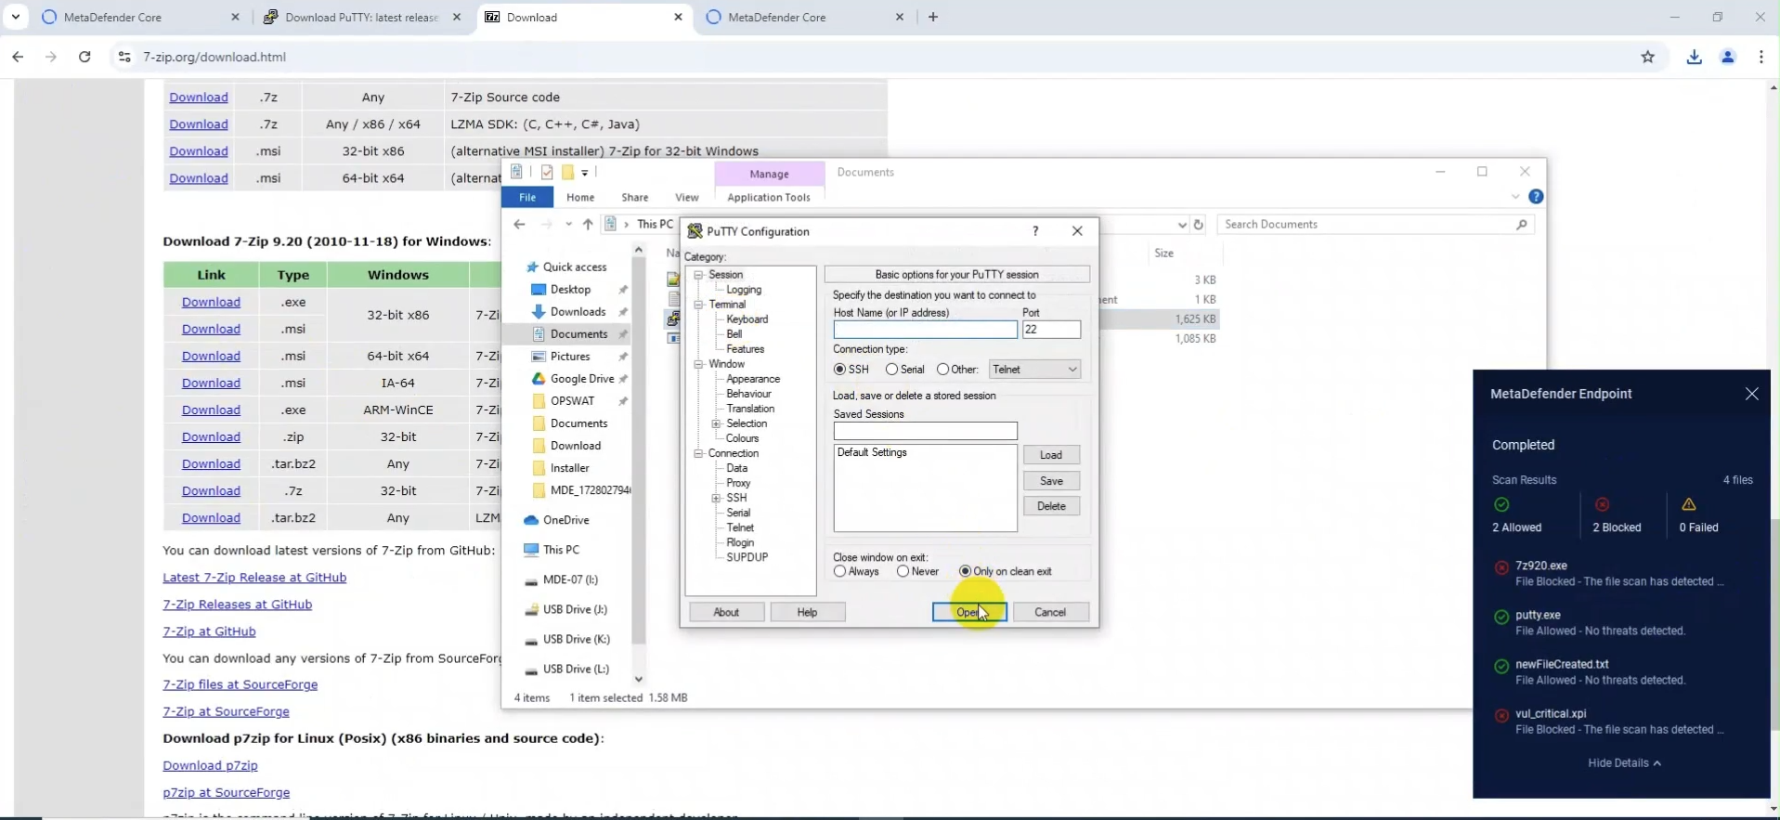The height and width of the screenshot is (820, 1780).
Task: Load selected saved session
Action: [1051, 455]
